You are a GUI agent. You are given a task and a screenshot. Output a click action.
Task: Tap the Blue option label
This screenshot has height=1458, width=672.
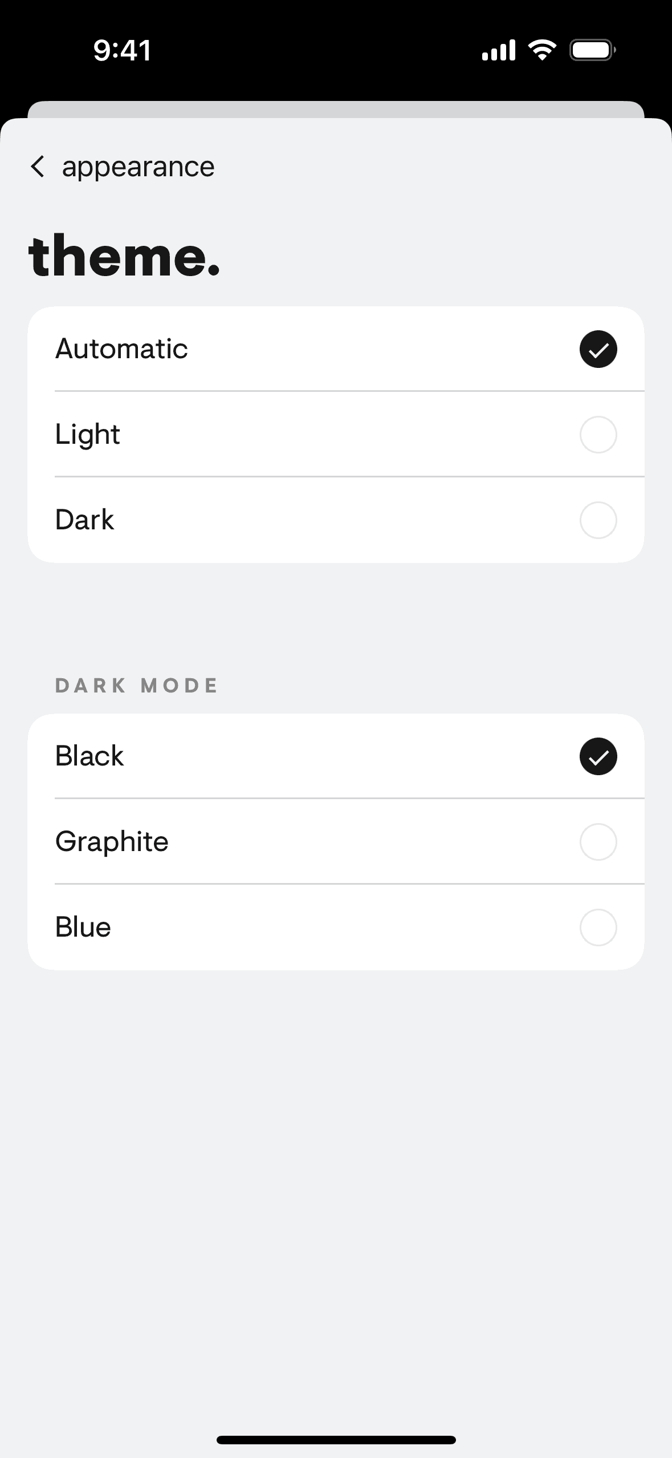click(83, 928)
